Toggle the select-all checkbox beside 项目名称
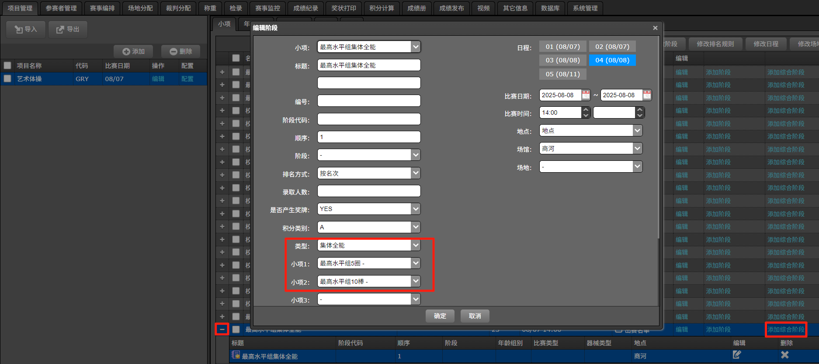 7,65
